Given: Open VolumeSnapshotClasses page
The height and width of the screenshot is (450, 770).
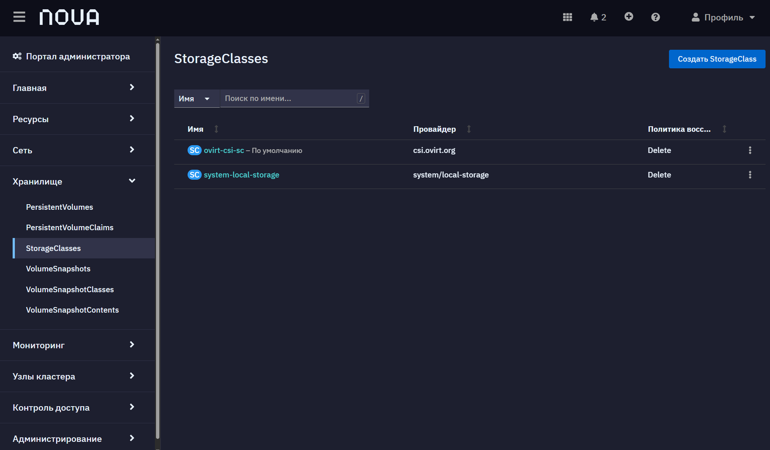Looking at the screenshot, I should coord(70,289).
